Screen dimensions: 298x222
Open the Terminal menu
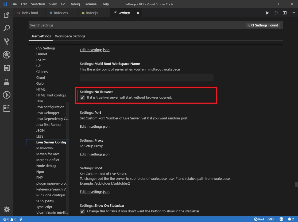pos(91,4)
